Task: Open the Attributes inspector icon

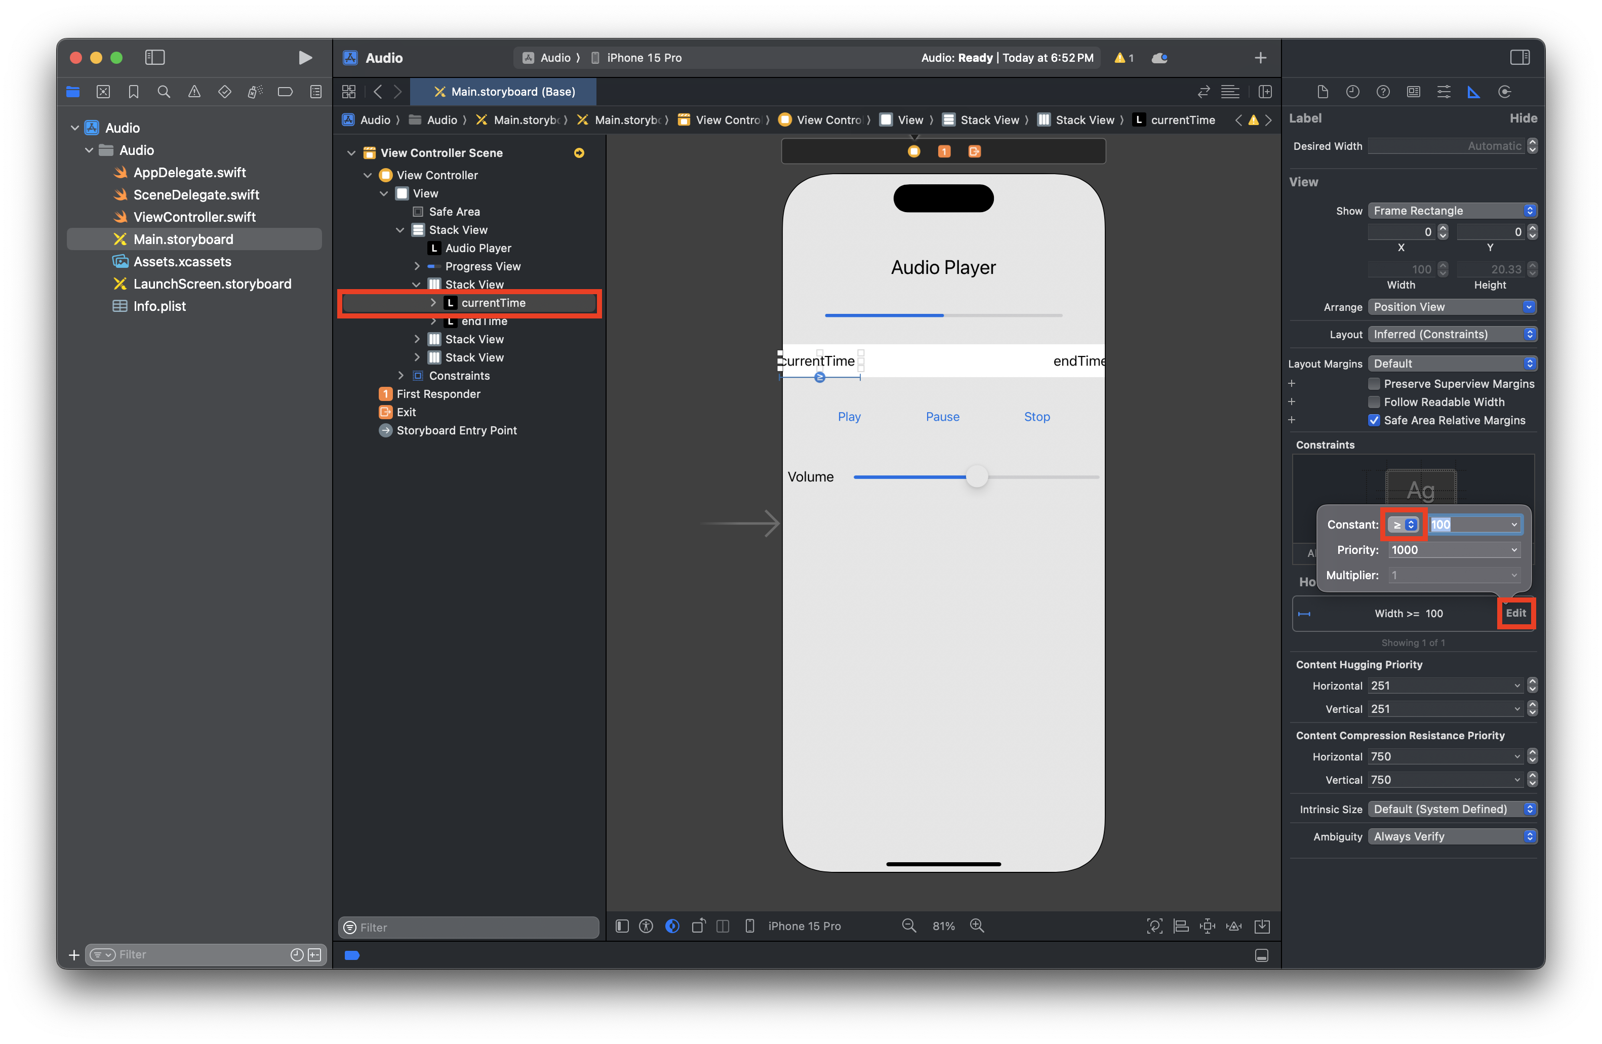Action: [x=1443, y=92]
